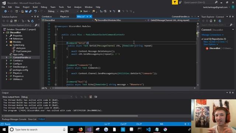Collapse the Local Git Repositories section
Viewport: 236px width, 133px height.
[x=202, y=39]
